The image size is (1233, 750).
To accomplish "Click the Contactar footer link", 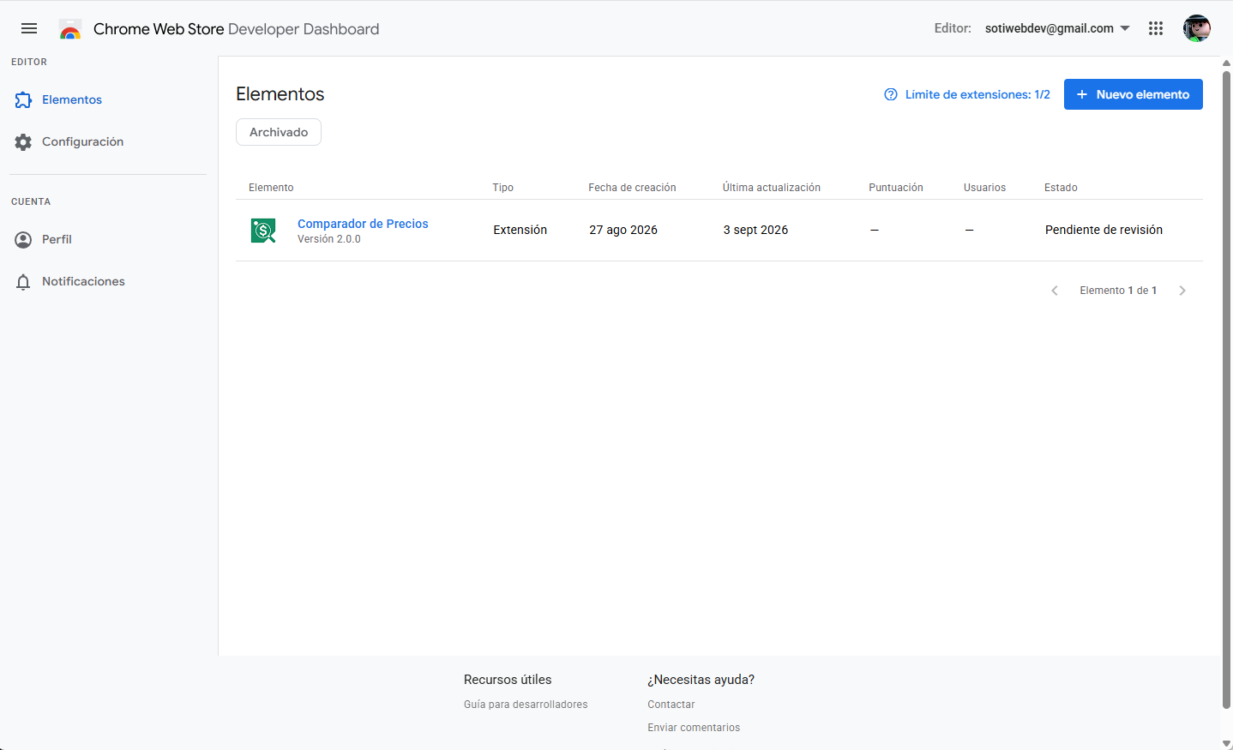I will (x=671, y=705).
